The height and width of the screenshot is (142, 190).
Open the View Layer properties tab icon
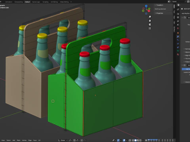pos(178,21)
